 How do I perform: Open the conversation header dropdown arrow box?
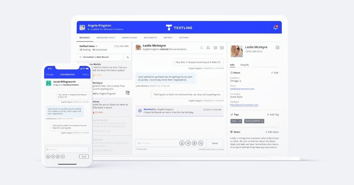point(222,48)
